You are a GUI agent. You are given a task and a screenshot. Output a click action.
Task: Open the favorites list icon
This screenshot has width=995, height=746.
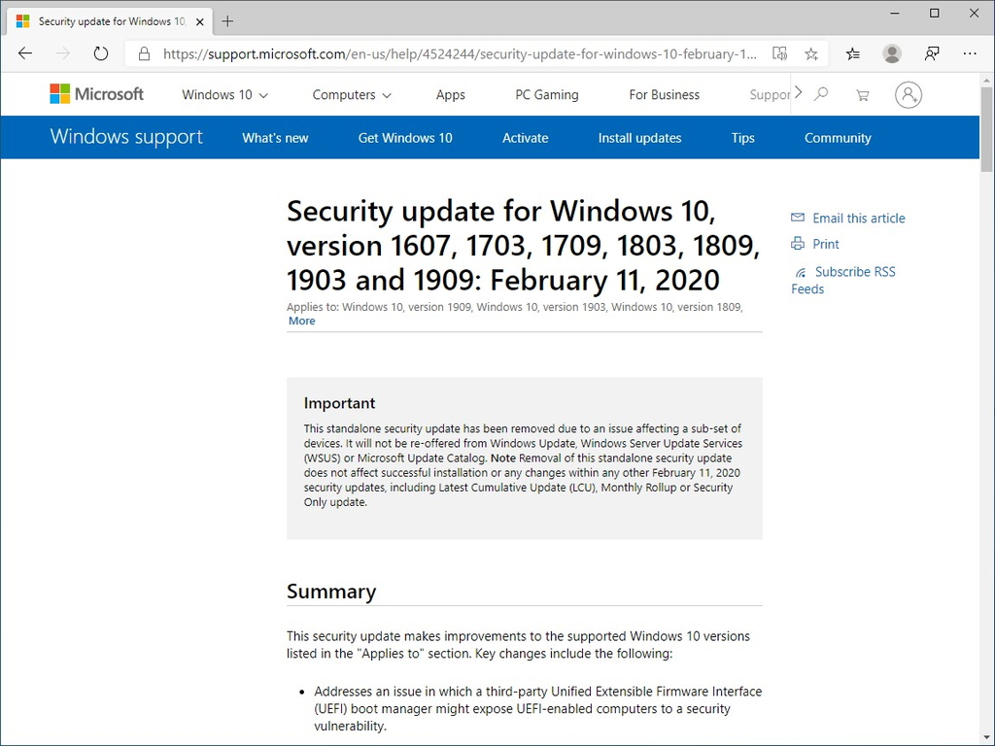pyautogui.click(x=852, y=54)
